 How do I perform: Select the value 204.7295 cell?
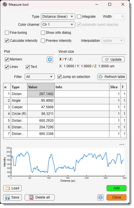pyautogui.click(x=41, y=127)
